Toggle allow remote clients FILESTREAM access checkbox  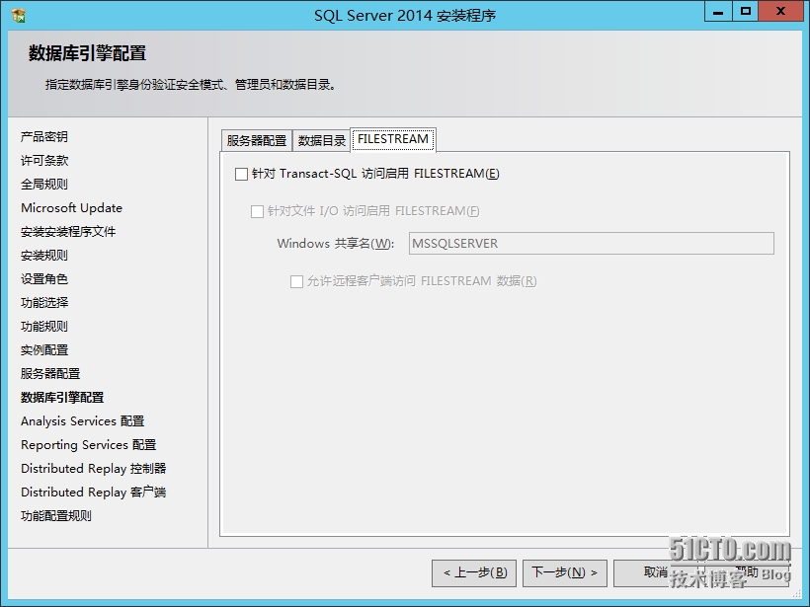[x=296, y=281]
